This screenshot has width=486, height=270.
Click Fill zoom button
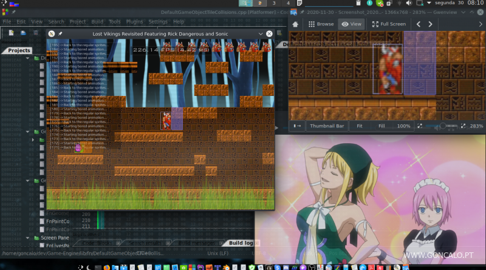(382, 126)
